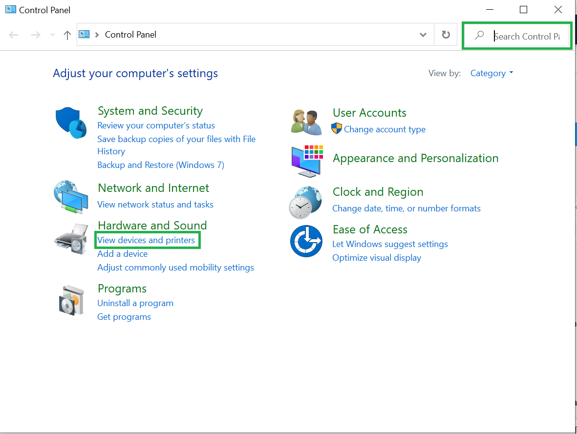Screen dimensions: 577x434
Task: Open the Clock and Region globe clock icon
Action: click(305, 202)
